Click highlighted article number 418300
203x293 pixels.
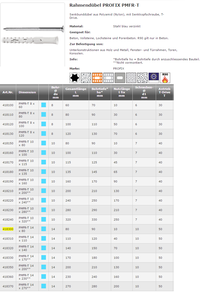[8, 229]
